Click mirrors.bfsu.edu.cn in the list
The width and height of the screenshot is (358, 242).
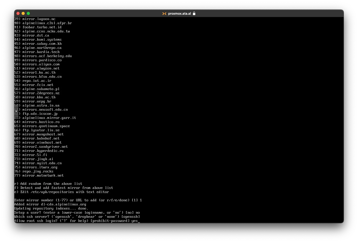pyautogui.click(x=38, y=77)
